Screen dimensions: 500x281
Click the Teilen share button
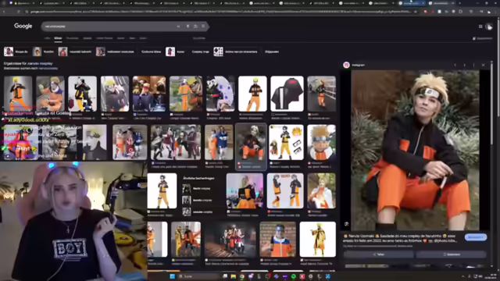pos(378,254)
